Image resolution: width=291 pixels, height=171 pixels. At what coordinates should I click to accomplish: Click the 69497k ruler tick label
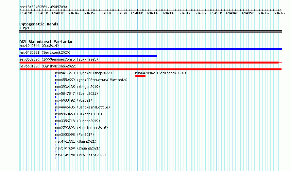coord(280,13)
